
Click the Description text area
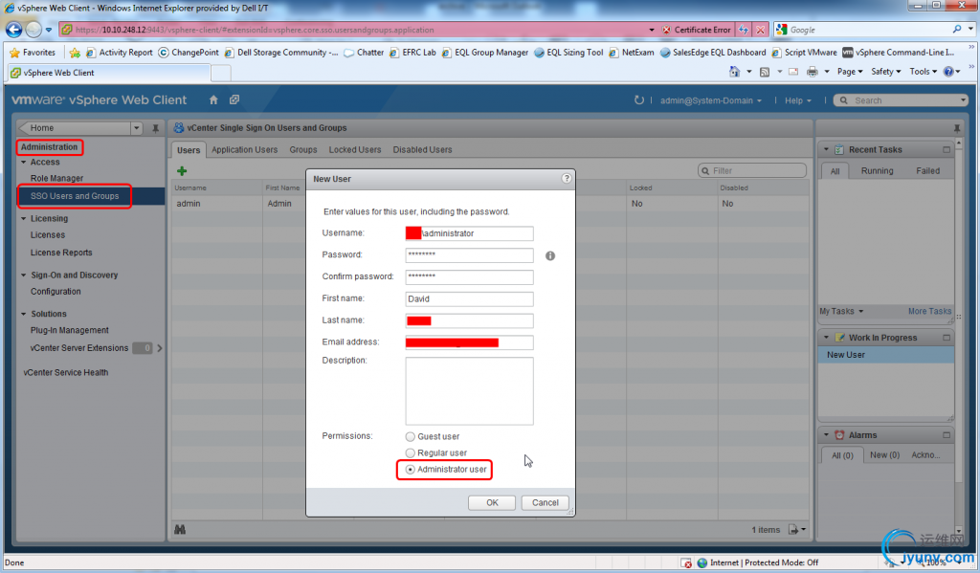click(x=469, y=391)
